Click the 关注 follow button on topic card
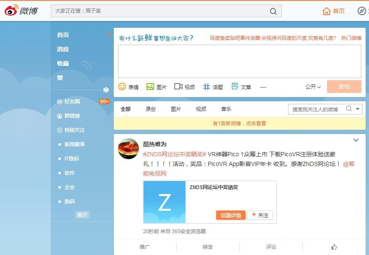The width and height of the screenshot is (369, 255). pos(260,215)
